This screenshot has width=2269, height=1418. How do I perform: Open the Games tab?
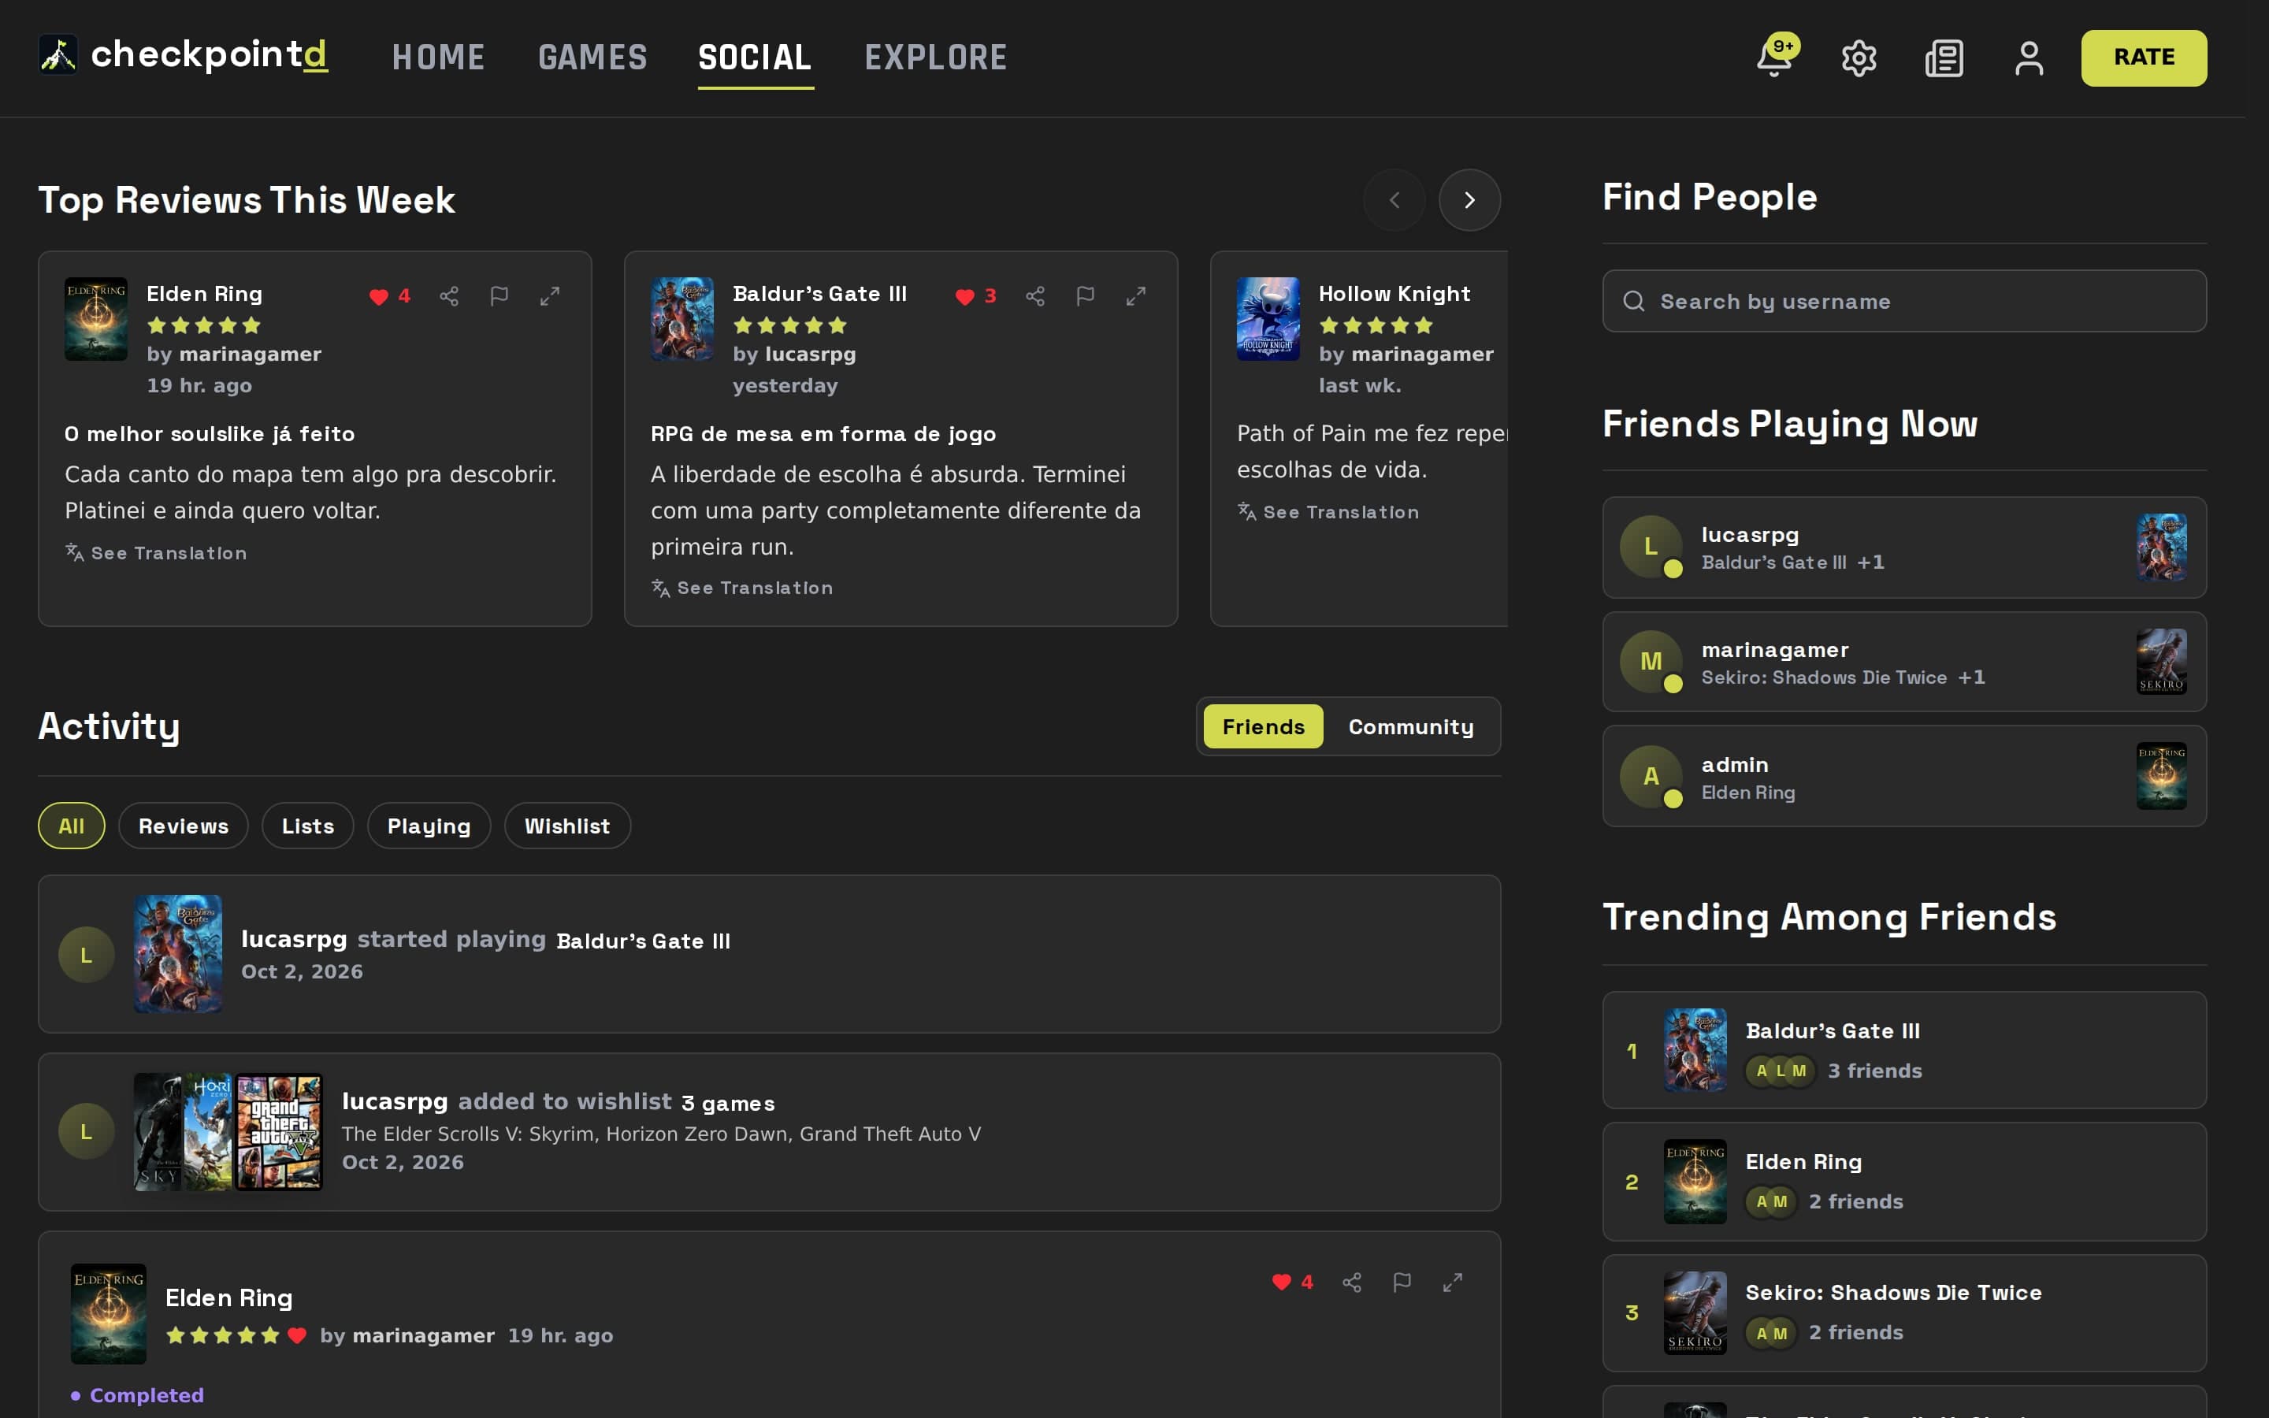tap(592, 58)
